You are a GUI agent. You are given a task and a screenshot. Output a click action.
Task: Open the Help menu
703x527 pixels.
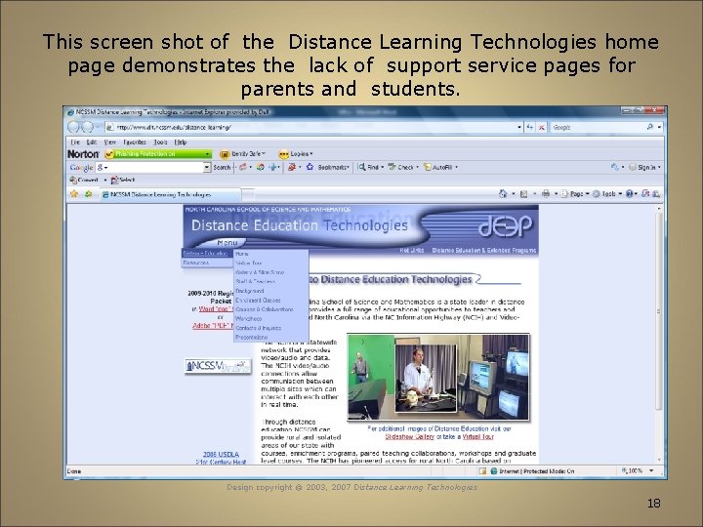click(181, 142)
